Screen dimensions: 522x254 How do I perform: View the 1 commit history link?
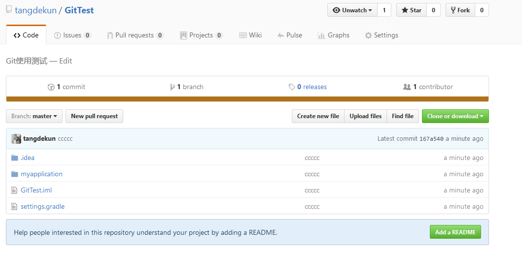point(66,87)
